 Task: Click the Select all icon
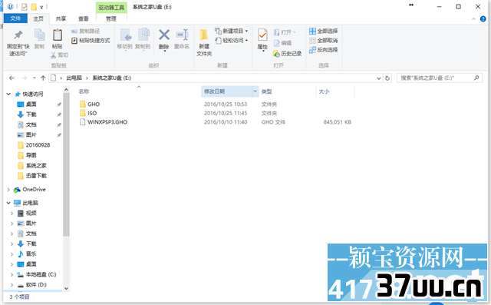(312, 31)
